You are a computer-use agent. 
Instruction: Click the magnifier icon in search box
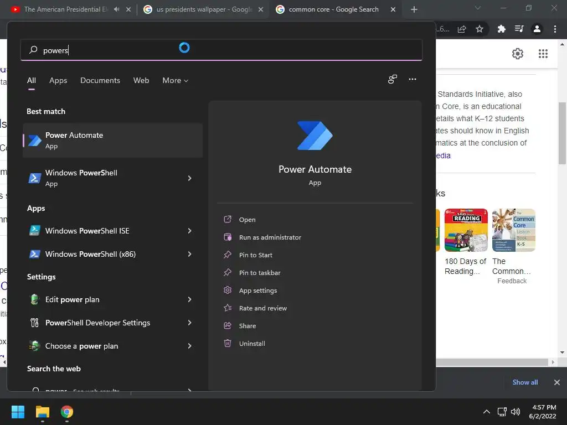point(33,50)
